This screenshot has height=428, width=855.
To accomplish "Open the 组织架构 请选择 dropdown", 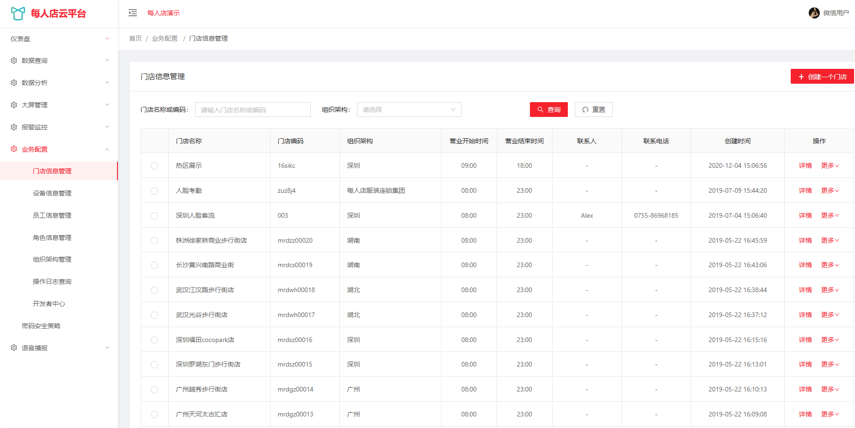I will click(x=409, y=110).
